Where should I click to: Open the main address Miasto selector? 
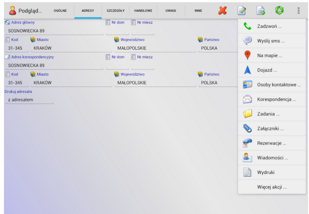click(71, 48)
